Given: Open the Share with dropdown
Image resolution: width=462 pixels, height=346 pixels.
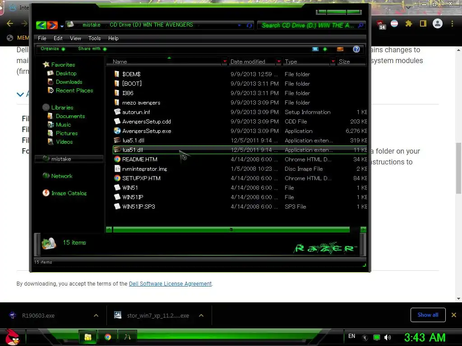Looking at the screenshot, I should 92,49.
